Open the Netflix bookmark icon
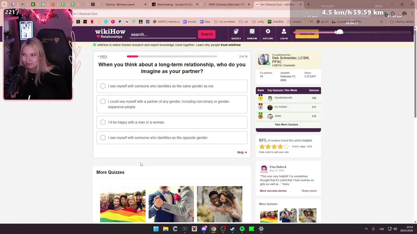Screen dimensions: 417x234 pyautogui.click(x=92, y=22)
